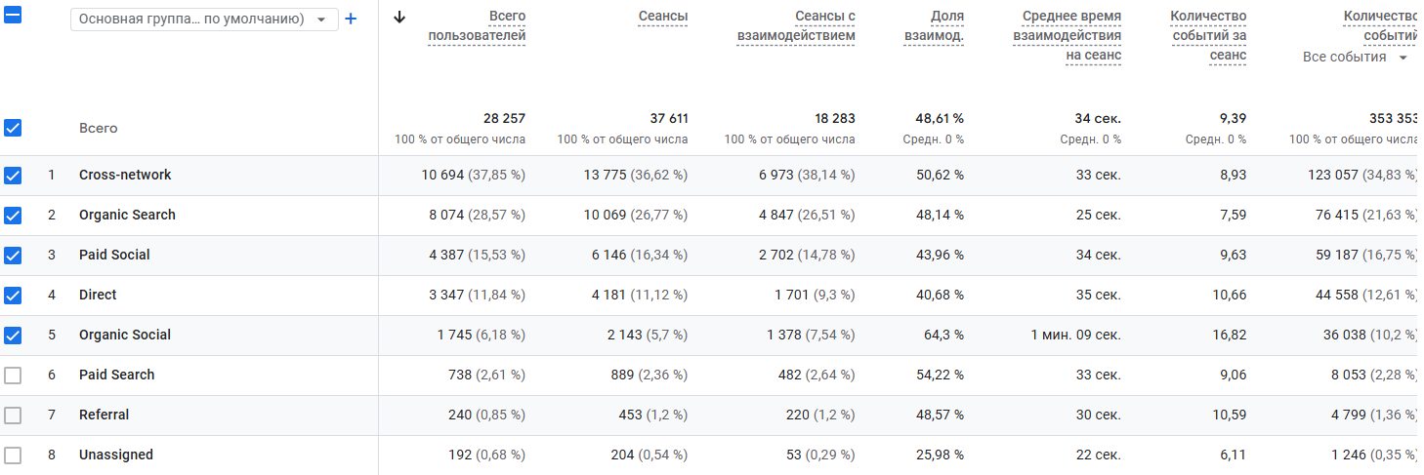Click the Organic Search row label
1424x475 pixels.
pyautogui.click(x=127, y=216)
